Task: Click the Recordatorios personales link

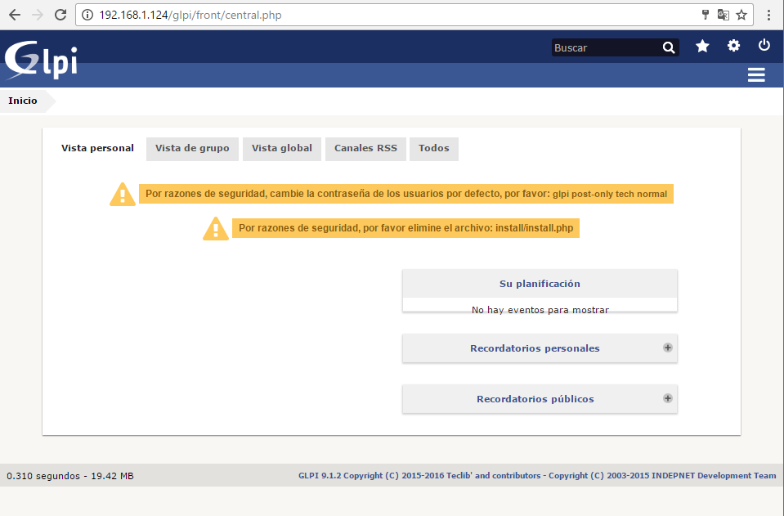Action: [535, 348]
